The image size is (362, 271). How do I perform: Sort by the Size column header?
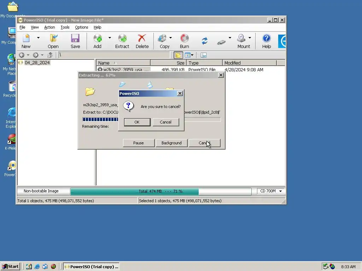coord(168,63)
